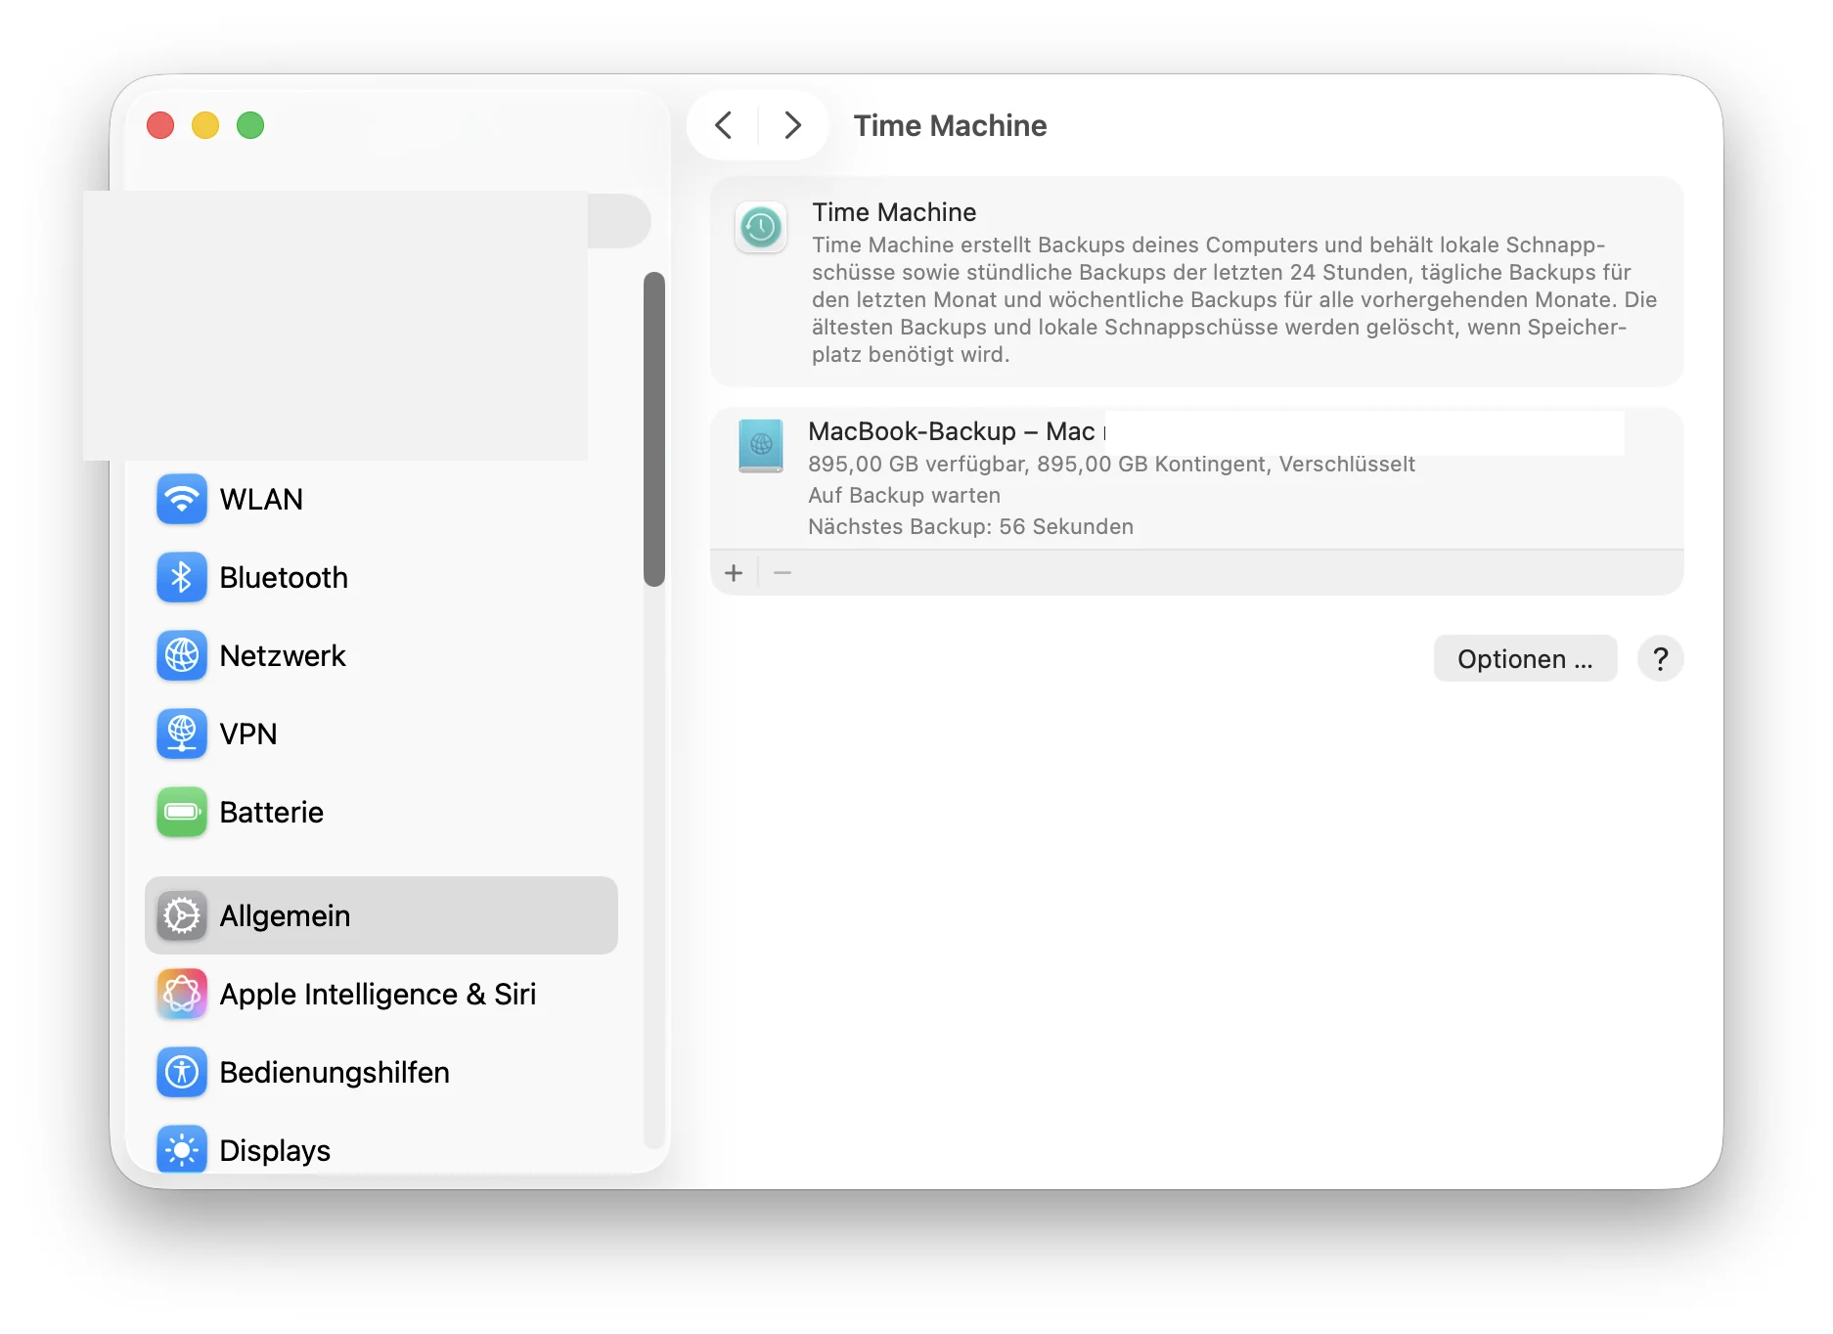Screen dimensions: 1833x1334
Task: Click the Time Machine window title
Action: [950, 125]
